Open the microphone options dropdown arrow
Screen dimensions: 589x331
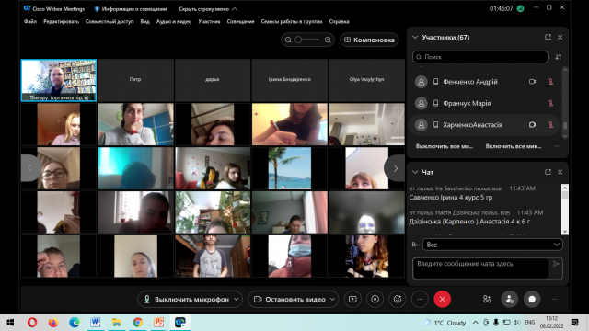237,299
